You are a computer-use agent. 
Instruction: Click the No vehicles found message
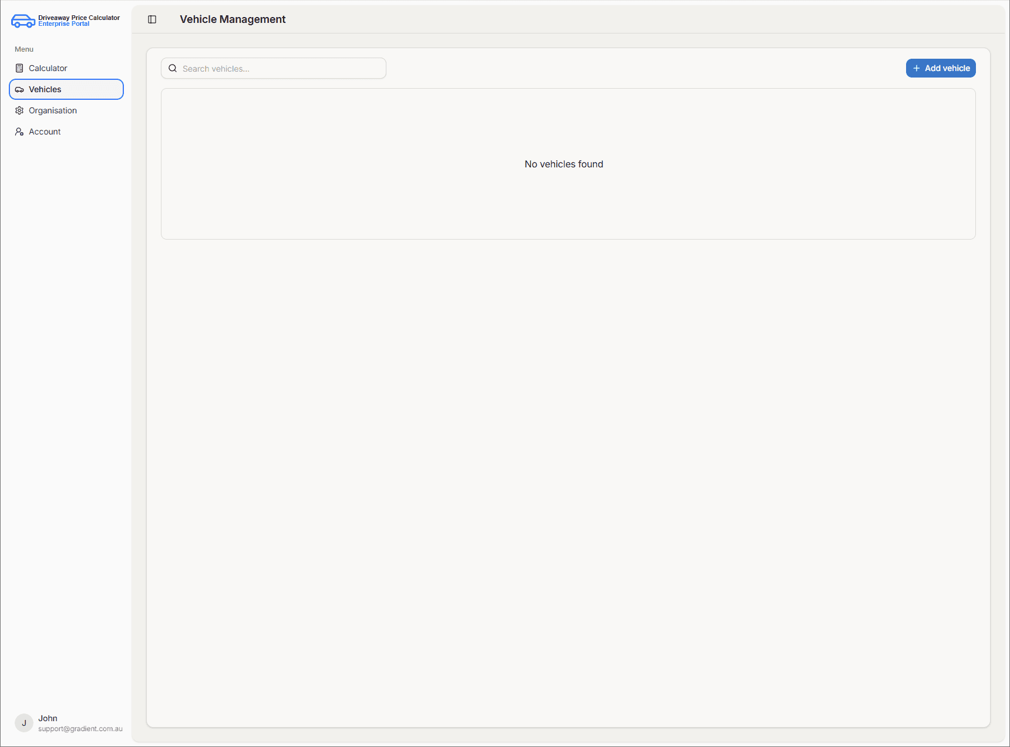point(564,164)
